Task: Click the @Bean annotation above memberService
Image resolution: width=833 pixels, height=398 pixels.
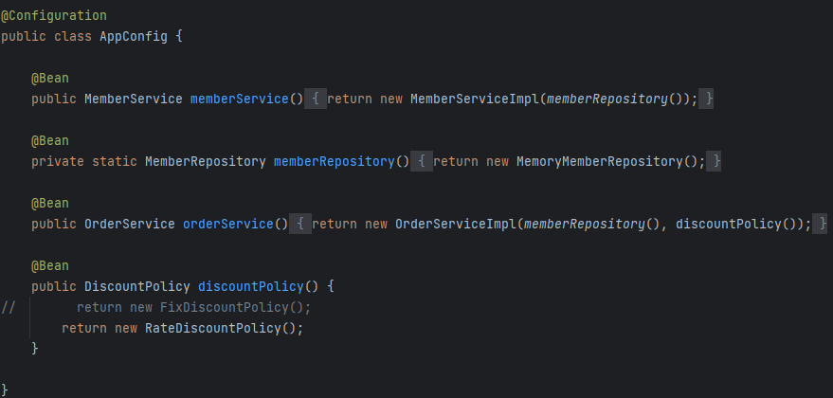Action: (50, 78)
